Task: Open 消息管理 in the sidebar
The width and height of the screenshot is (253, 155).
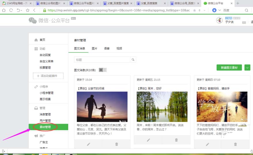Action: click(x=45, y=114)
